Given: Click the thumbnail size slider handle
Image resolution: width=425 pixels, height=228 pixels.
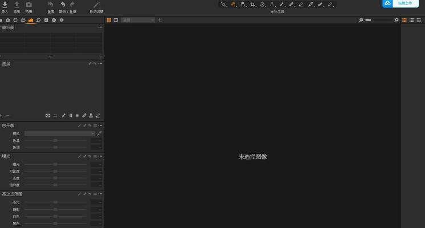Looking at the screenshot, I should point(368,20).
